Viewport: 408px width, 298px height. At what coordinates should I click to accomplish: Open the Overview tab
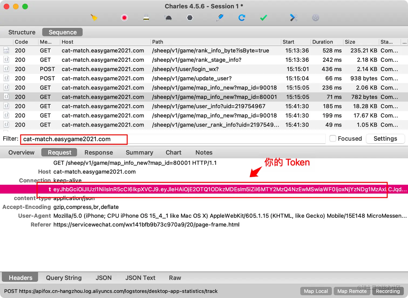click(21, 153)
